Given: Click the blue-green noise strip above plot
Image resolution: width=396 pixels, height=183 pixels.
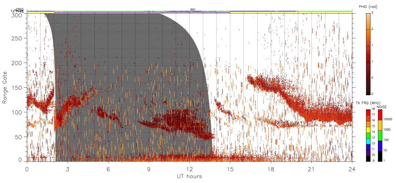Looking at the screenshot, I should [189, 11].
